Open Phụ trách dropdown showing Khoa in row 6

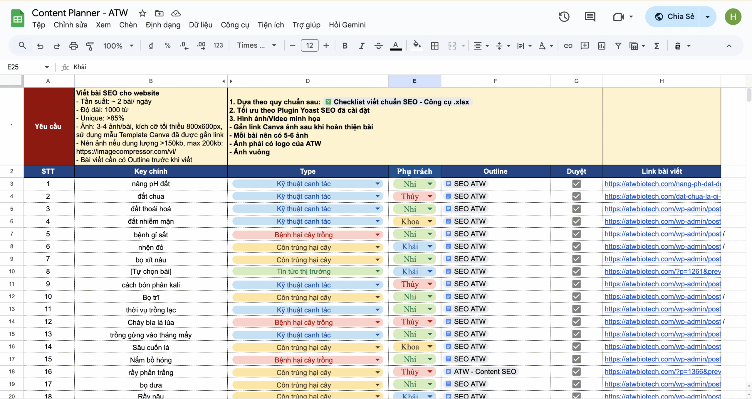point(430,222)
